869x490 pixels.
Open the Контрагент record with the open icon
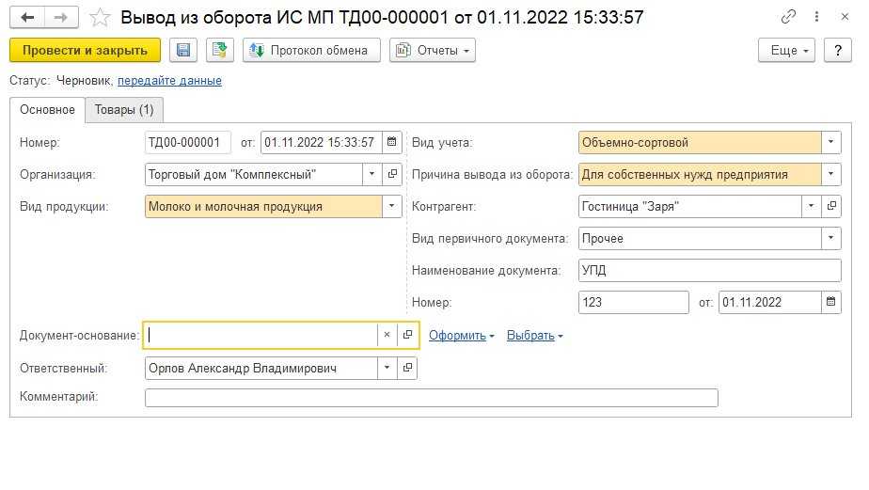point(831,207)
